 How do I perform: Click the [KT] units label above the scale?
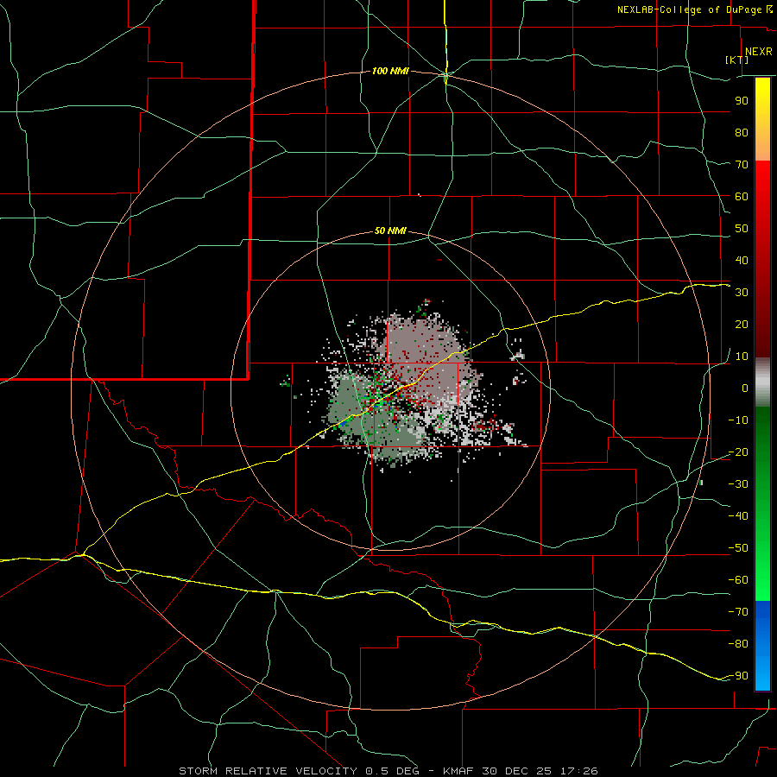737,60
